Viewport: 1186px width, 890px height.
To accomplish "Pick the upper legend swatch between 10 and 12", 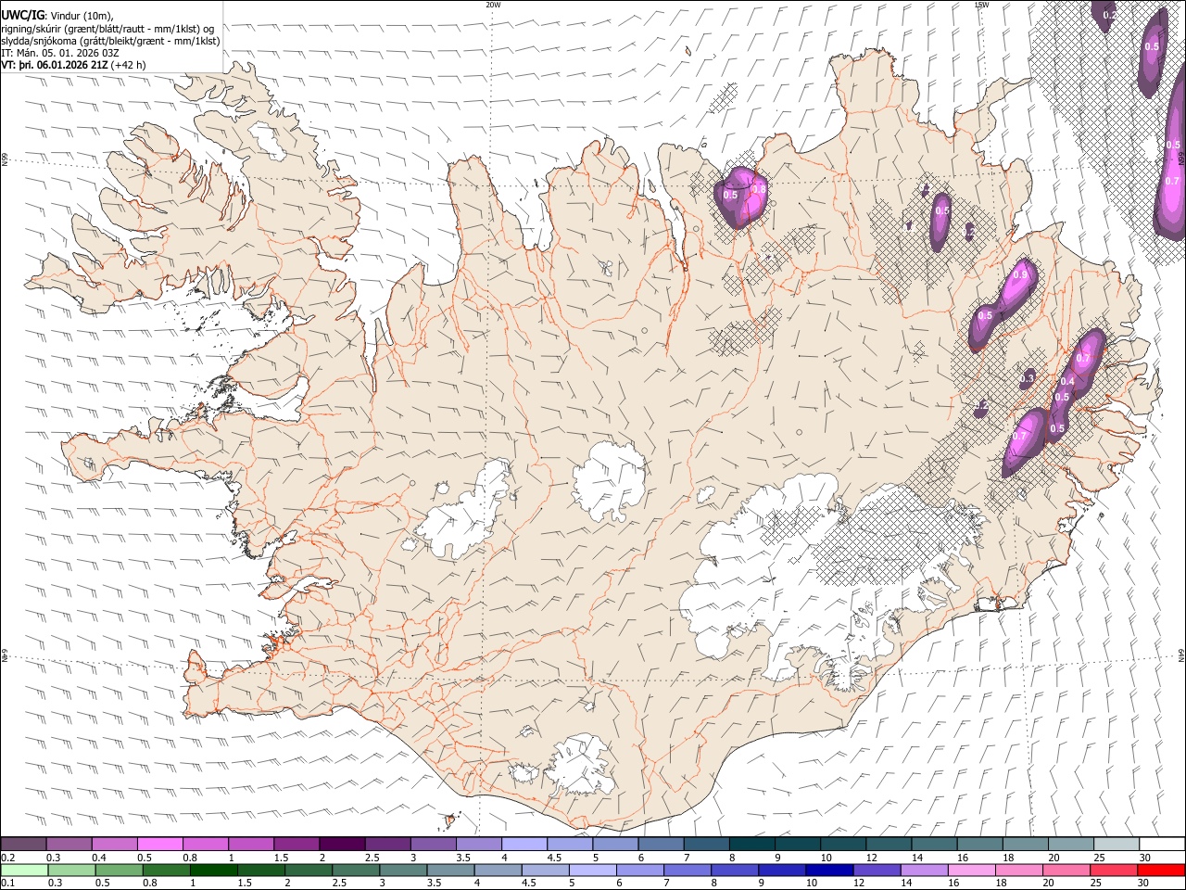I will [x=844, y=844].
